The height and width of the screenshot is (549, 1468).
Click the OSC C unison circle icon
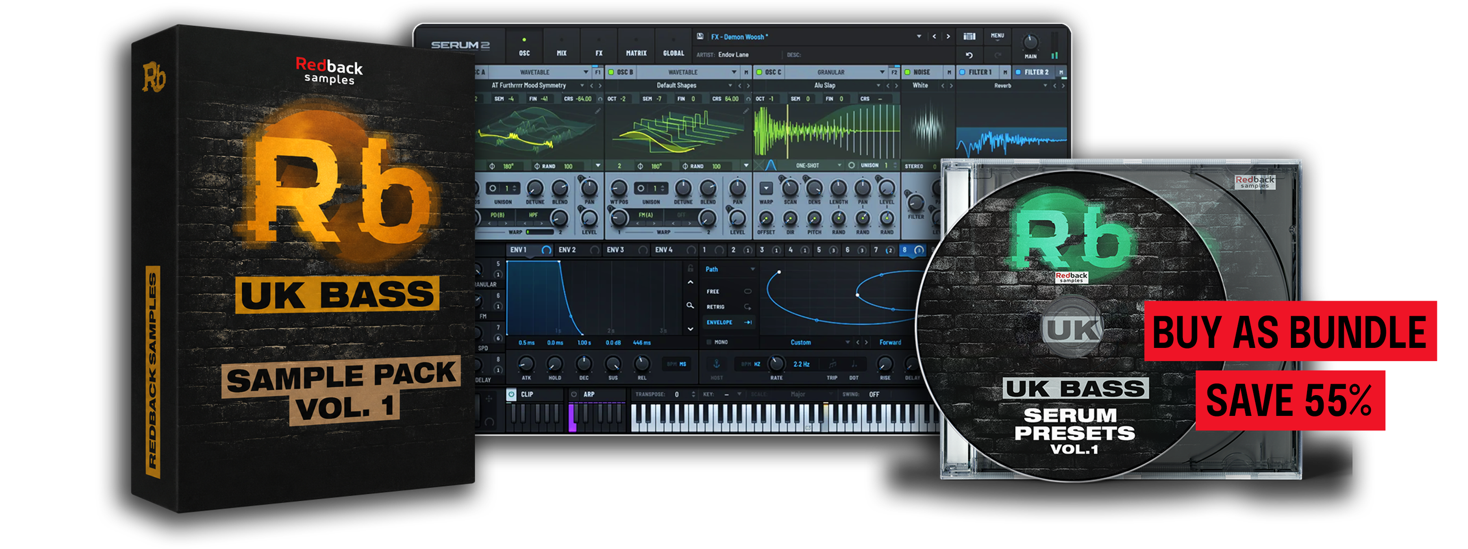point(852,165)
